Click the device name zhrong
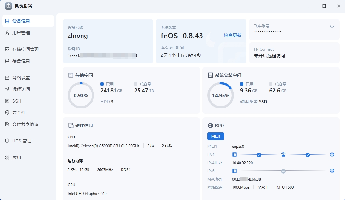Viewport: 345px width, 200px height. pos(77,36)
